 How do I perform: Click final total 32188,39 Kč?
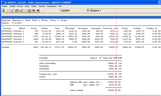pos(114,90)
